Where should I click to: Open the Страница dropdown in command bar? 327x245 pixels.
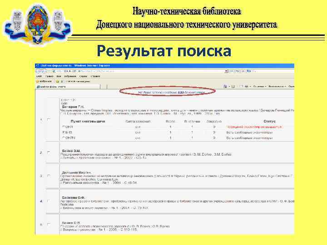260,86
